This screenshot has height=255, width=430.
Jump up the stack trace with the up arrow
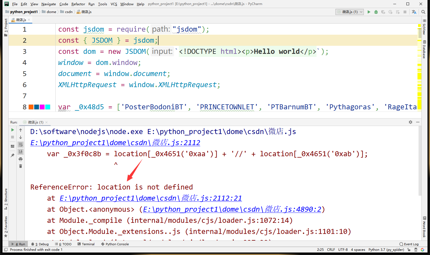[x=21, y=130]
